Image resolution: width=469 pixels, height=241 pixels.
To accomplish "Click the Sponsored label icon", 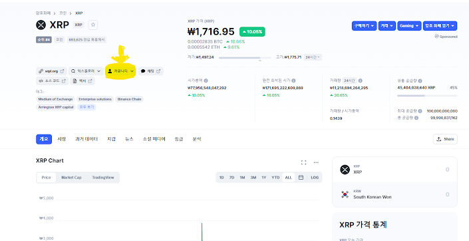I will point(436,37).
